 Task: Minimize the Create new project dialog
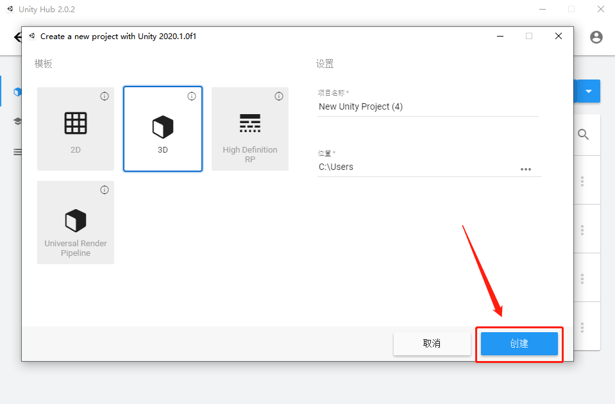point(500,36)
